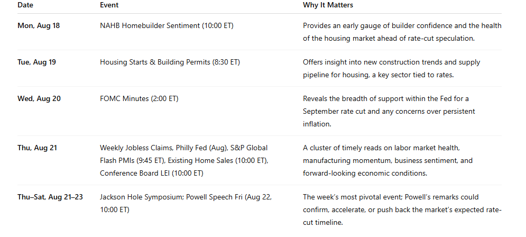
Task: Click the Date column header
Action: 25,5
